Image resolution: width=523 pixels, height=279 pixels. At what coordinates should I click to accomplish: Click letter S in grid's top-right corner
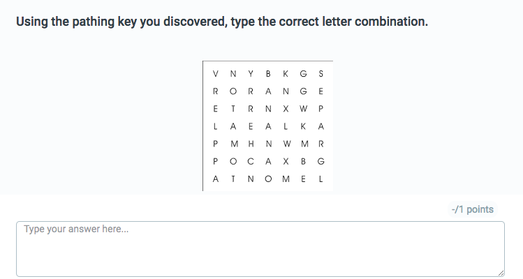pos(321,74)
